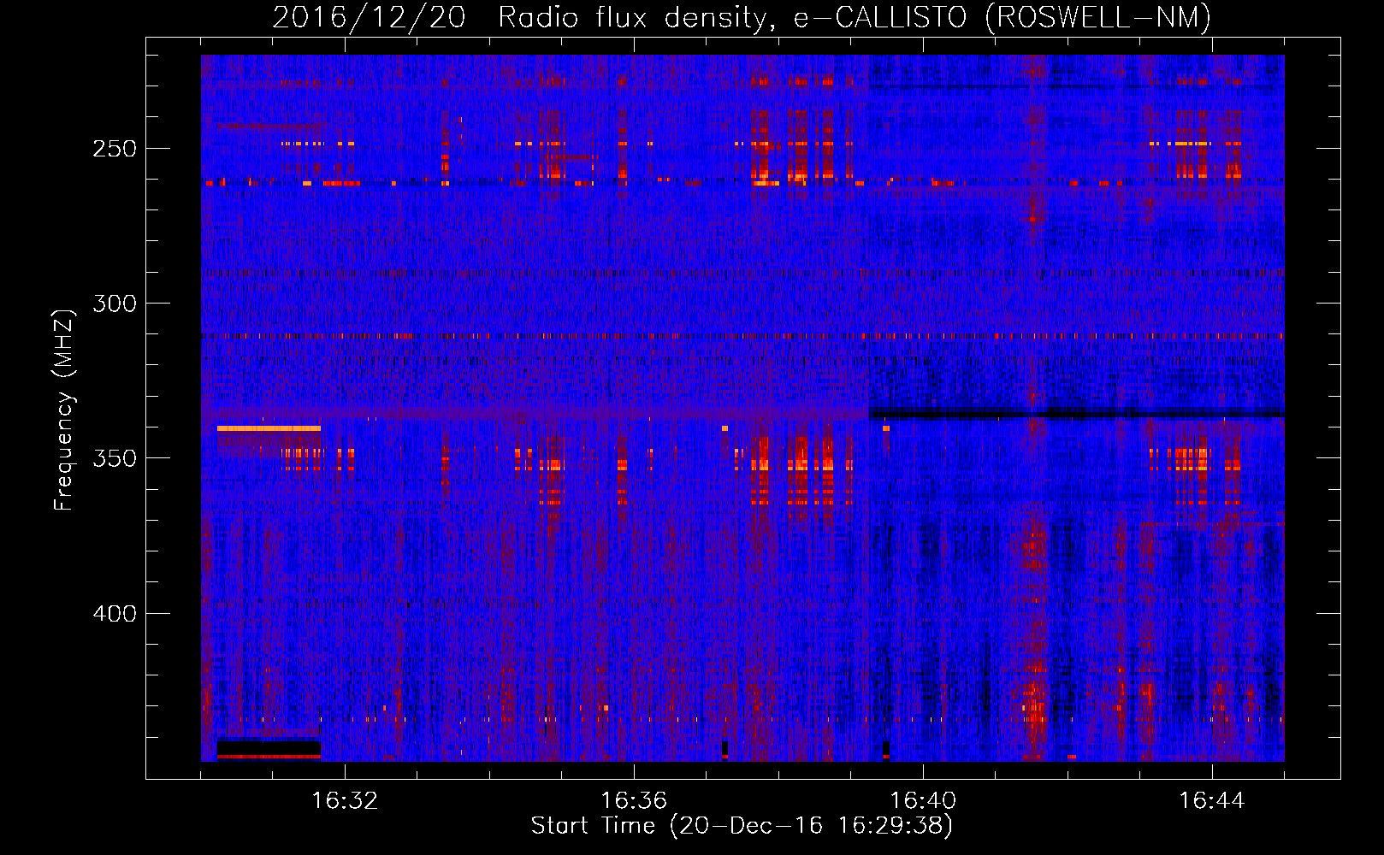
Task: Click the 16:40 time tick label
Action: click(x=923, y=801)
